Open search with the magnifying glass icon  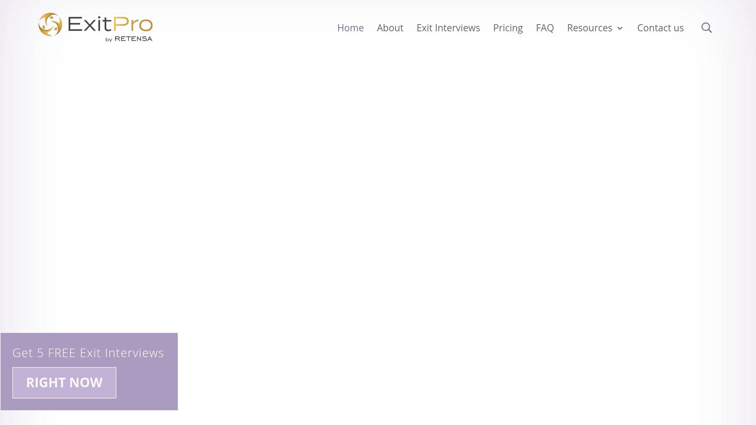pyautogui.click(x=707, y=28)
